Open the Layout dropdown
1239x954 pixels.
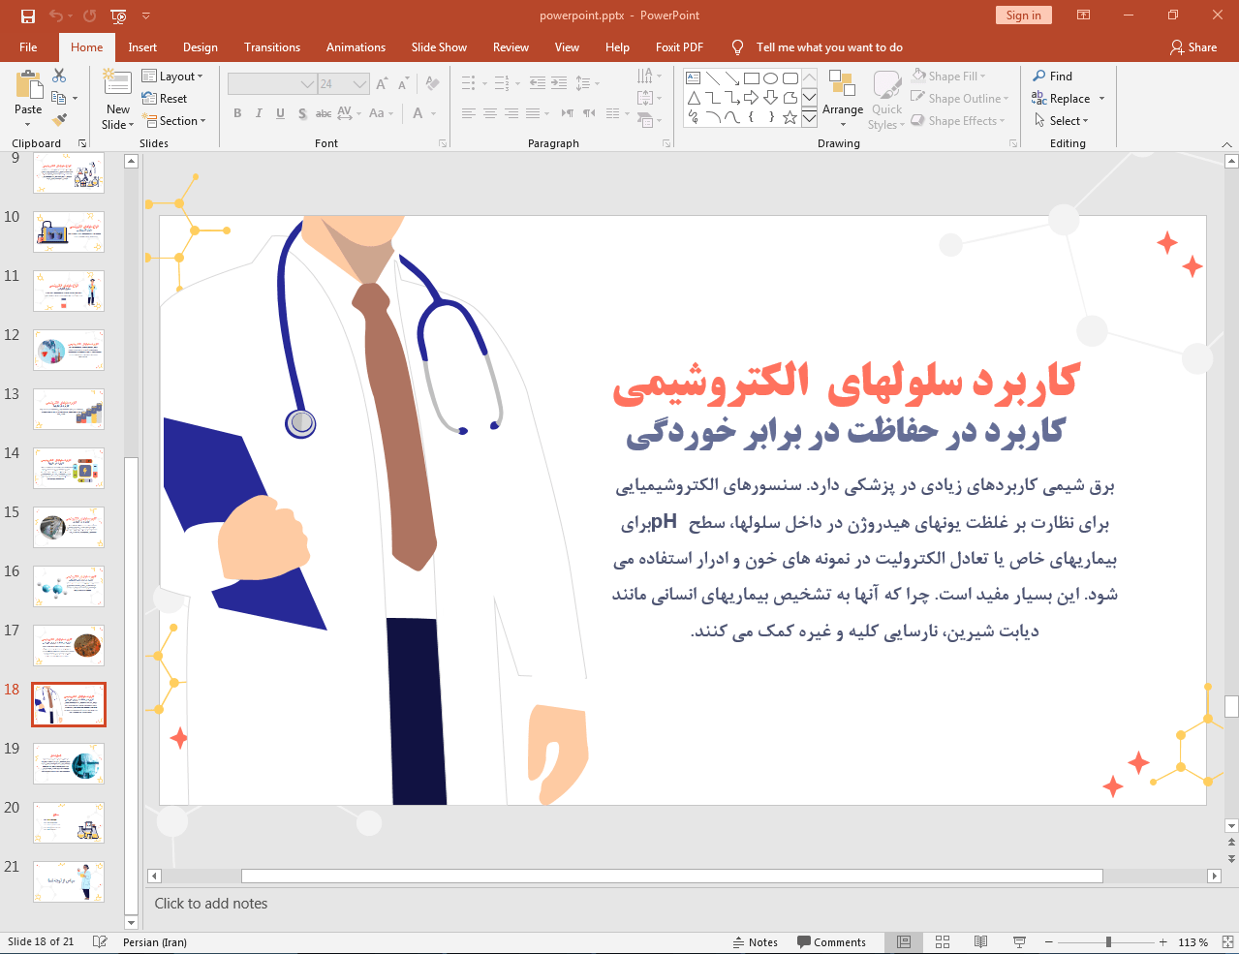[x=172, y=77]
